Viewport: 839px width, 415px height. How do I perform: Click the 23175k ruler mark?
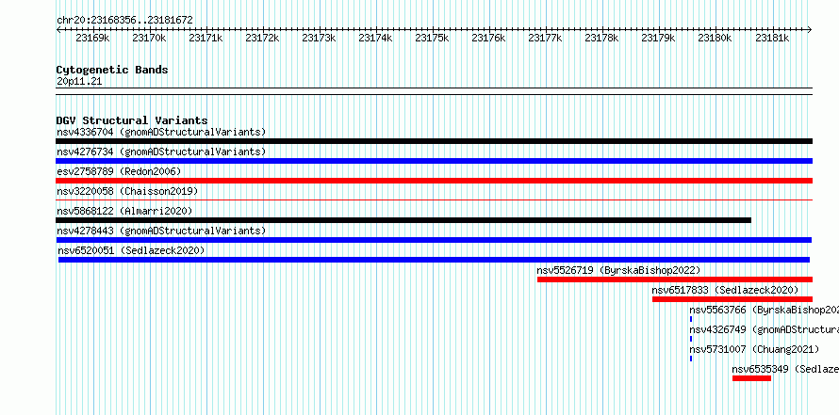[x=433, y=38]
